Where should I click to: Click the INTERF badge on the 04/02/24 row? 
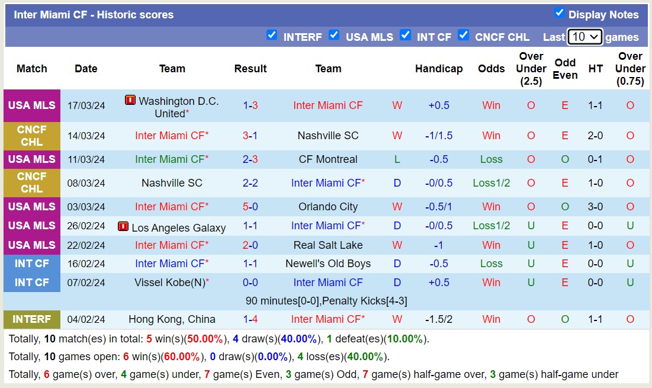click(x=31, y=319)
